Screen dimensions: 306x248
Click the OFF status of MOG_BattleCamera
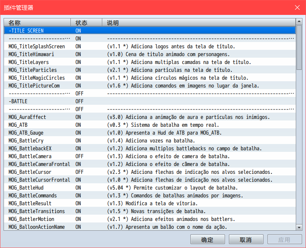click(79, 156)
